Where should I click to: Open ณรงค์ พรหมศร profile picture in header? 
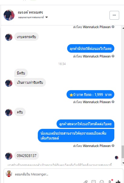point(9,15)
